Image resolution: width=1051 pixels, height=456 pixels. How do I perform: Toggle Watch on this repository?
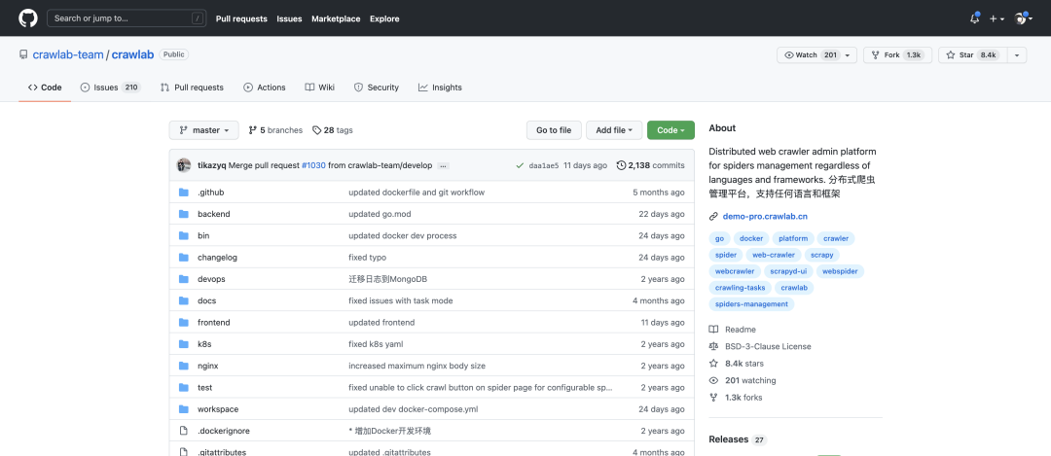(810, 55)
